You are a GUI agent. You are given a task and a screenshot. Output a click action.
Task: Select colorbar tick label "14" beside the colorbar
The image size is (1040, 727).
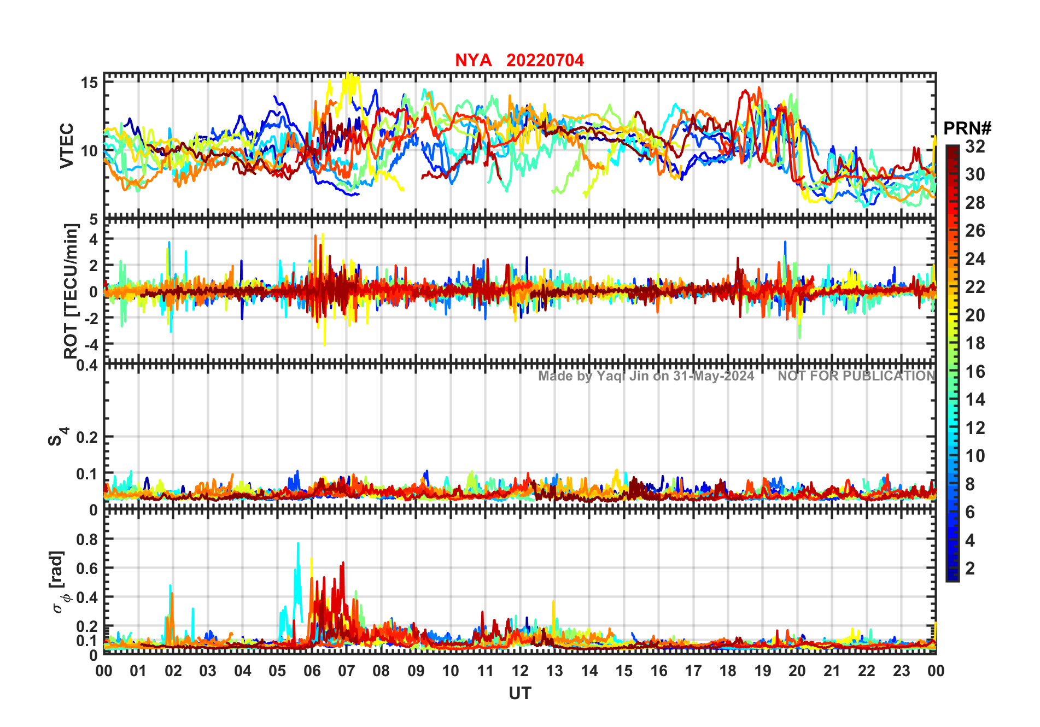tap(975, 400)
